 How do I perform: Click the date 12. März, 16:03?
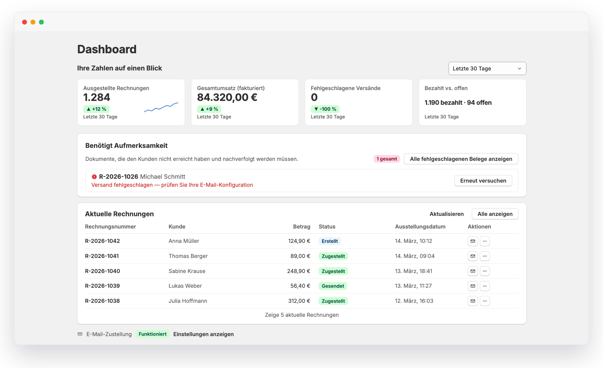[414, 301]
